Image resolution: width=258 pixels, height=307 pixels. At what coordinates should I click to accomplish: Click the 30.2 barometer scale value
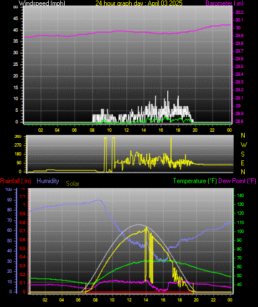point(239,12)
